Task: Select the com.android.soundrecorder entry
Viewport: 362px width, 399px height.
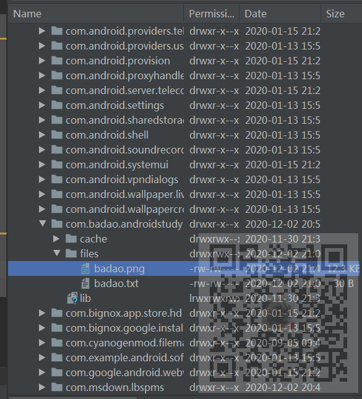Action: coord(184,150)
